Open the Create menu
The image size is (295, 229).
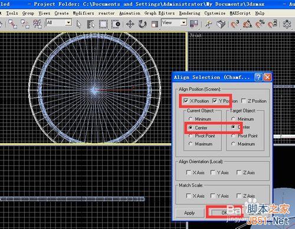pyautogui.click(x=61, y=13)
